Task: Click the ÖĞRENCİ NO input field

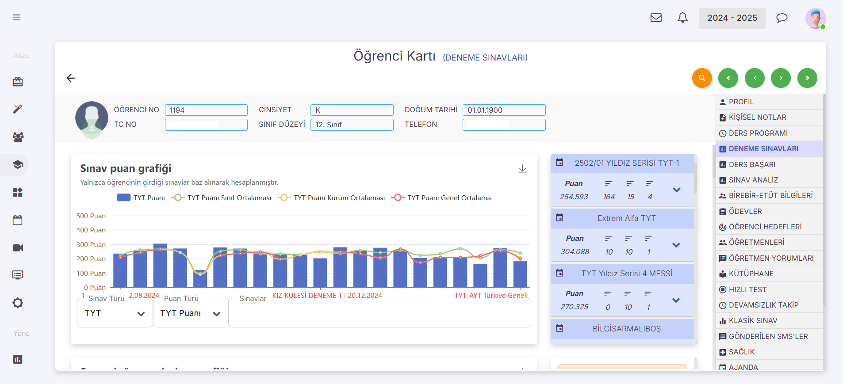Action: [206, 110]
